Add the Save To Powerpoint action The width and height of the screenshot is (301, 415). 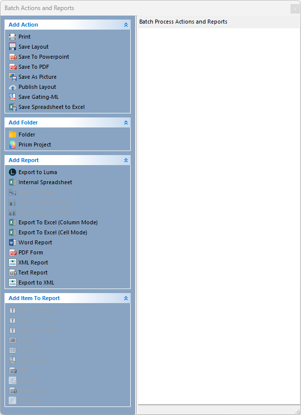[x=39, y=57]
